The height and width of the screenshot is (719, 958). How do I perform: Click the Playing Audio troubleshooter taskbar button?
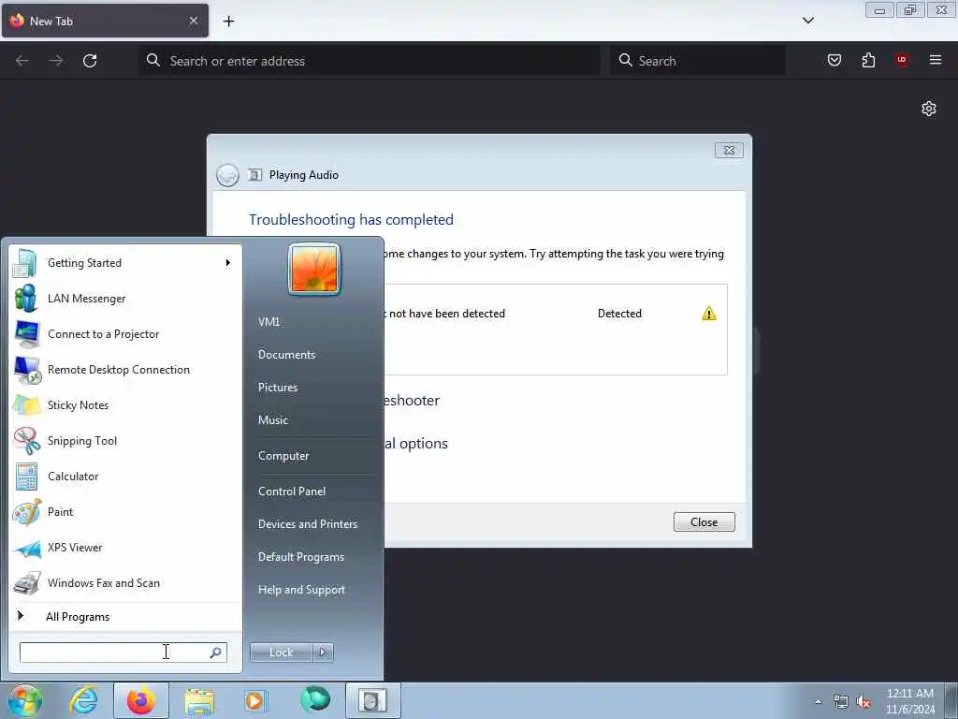pos(372,700)
